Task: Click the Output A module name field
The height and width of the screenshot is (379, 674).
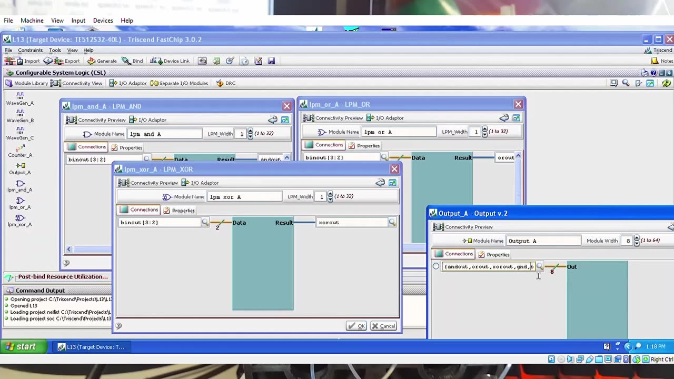Action: tap(543, 241)
